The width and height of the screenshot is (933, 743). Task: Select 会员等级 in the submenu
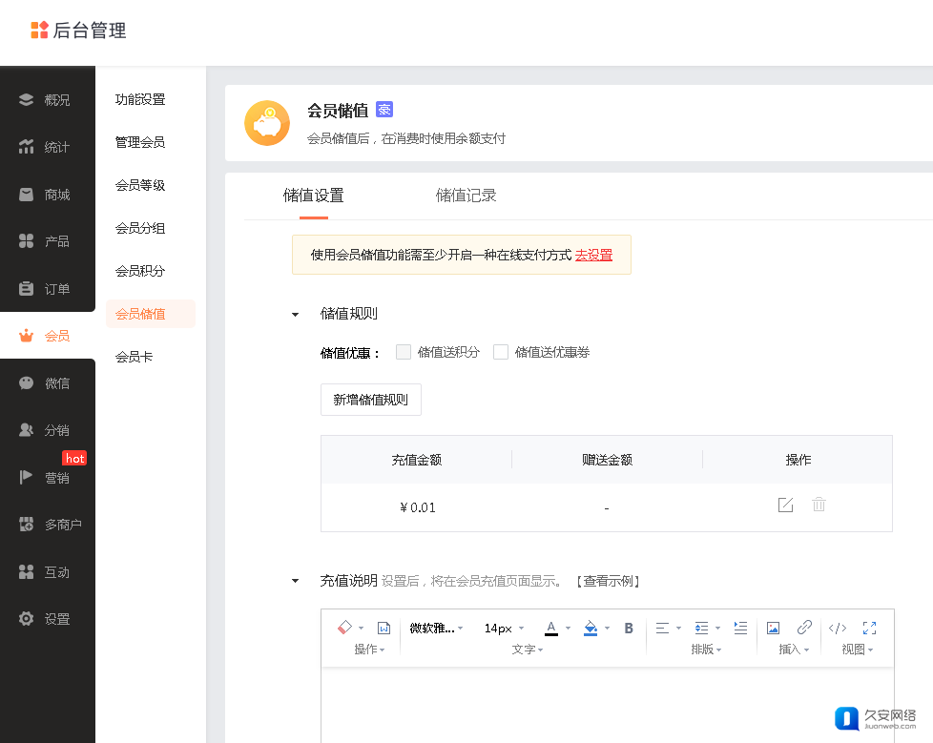click(140, 185)
